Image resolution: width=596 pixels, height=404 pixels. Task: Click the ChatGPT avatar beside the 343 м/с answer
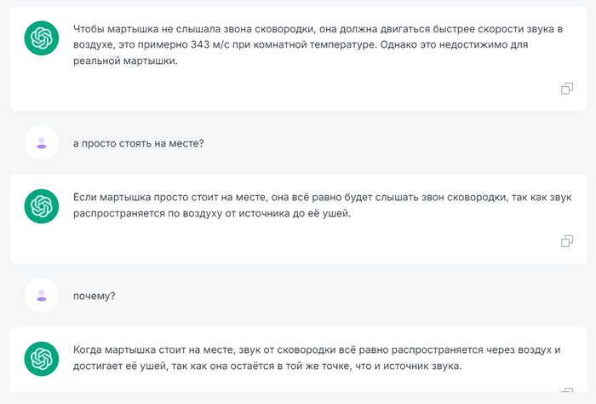(x=42, y=38)
